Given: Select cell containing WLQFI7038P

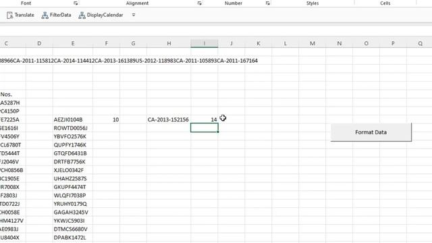Looking at the screenshot, I should (73, 196).
